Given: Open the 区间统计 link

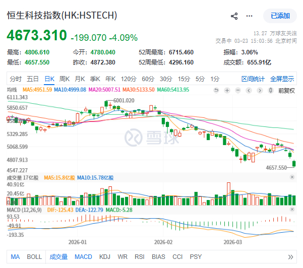Looking at the screenshot, I should click(253, 79).
